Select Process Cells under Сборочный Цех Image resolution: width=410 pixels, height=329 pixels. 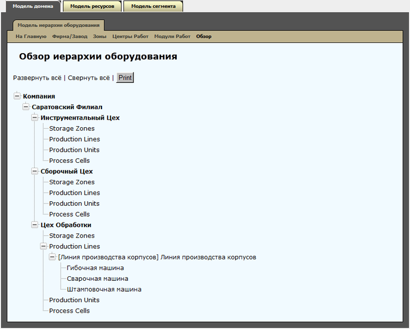pos(69,214)
